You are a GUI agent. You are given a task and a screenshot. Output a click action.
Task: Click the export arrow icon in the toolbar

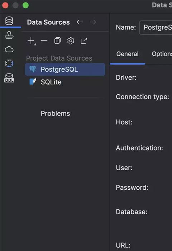coord(84,41)
